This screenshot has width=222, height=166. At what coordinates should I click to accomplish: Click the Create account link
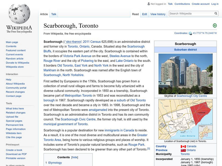[200, 4]
